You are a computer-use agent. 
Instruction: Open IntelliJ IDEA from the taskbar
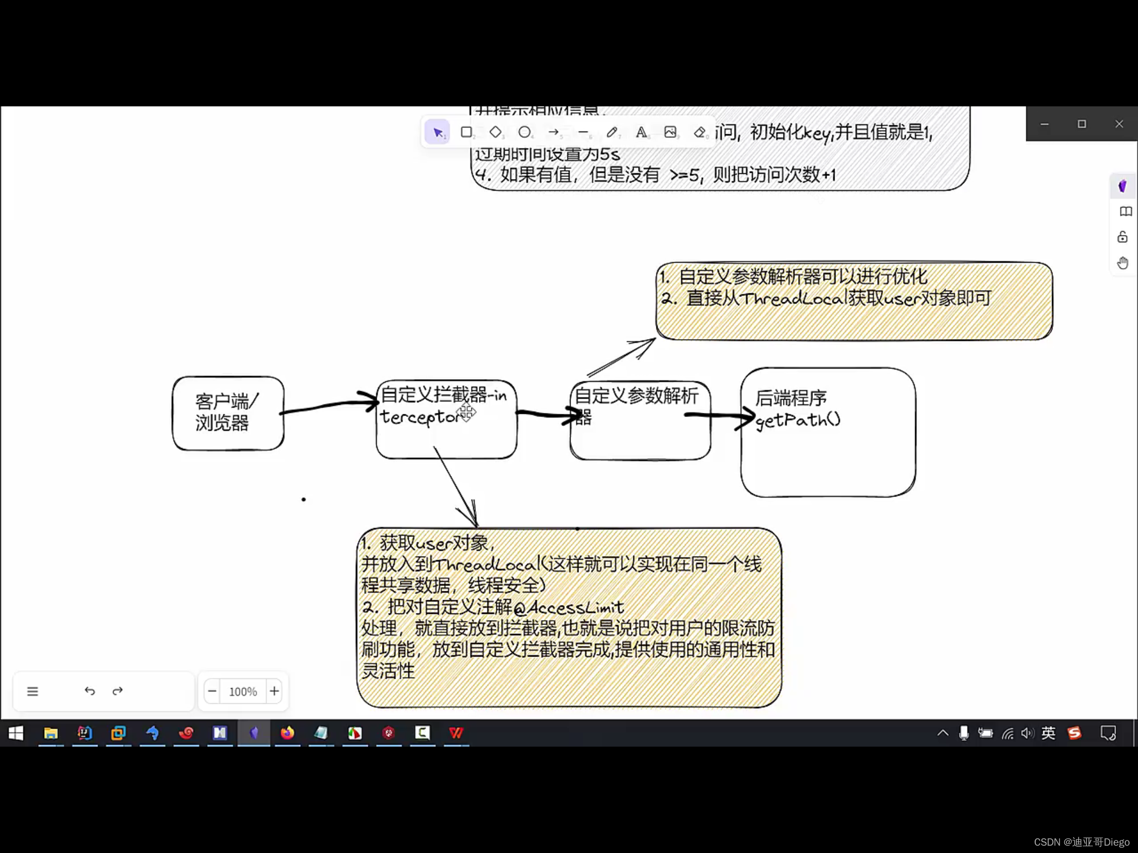tap(84, 733)
